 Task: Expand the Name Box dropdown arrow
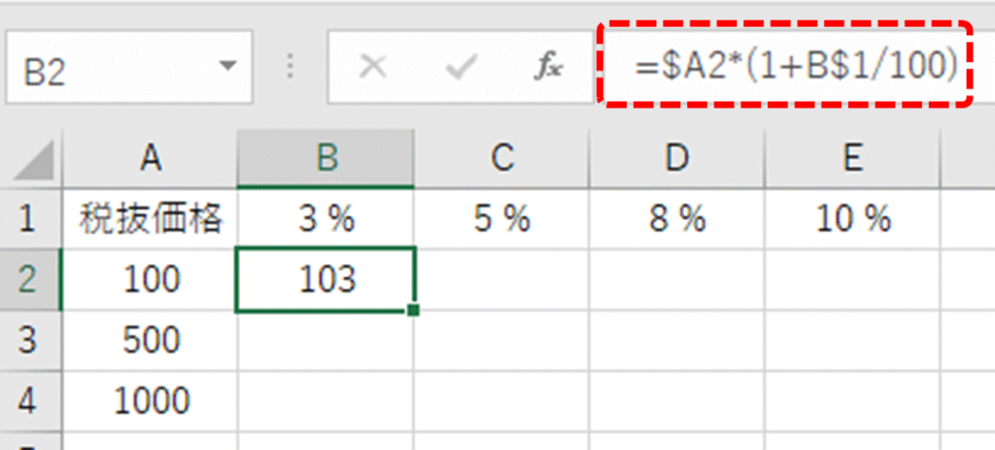click(228, 68)
